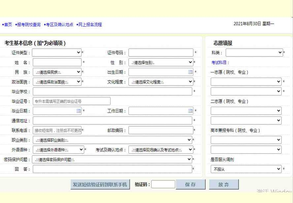293x203 pixels.
Task: Open calendar picker for 毕业日期
Action: tap(79, 111)
